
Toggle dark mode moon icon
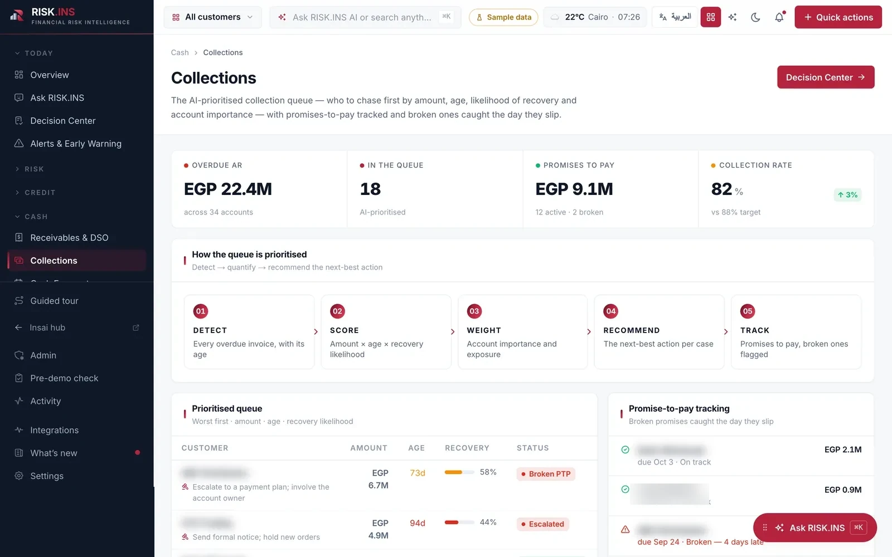(755, 17)
